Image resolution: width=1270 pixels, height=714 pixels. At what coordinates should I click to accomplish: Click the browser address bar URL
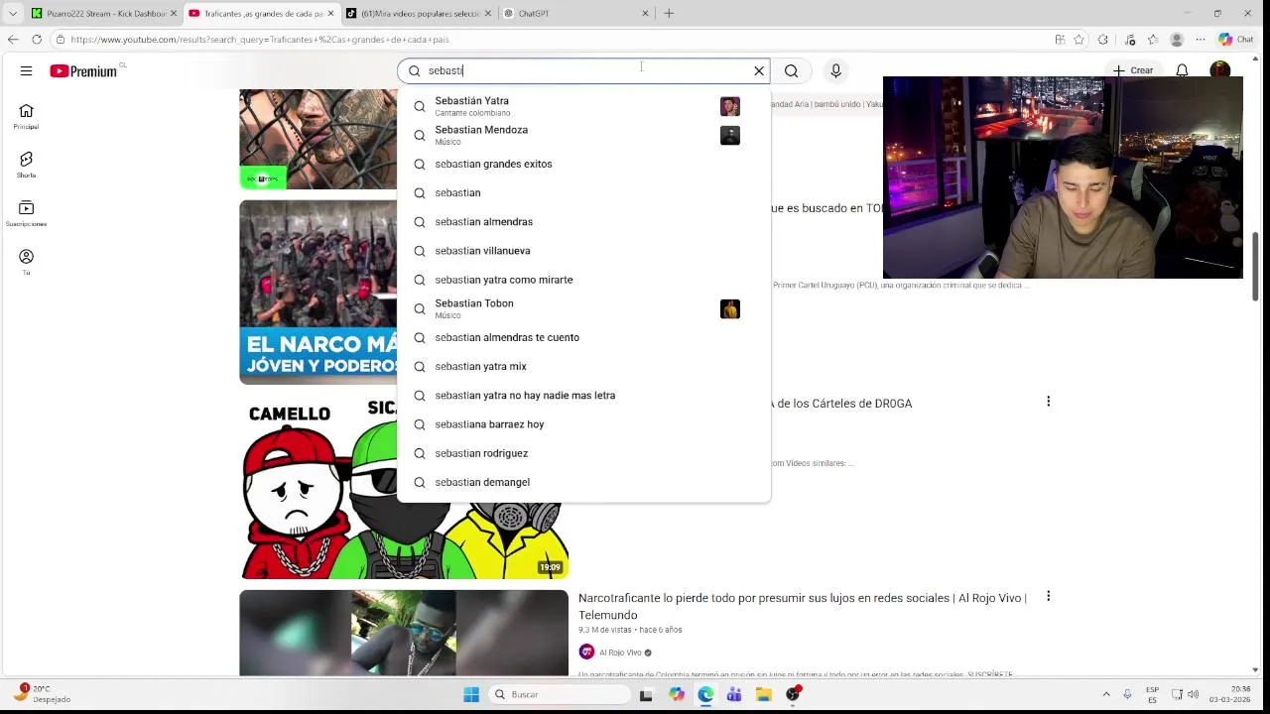click(x=260, y=40)
